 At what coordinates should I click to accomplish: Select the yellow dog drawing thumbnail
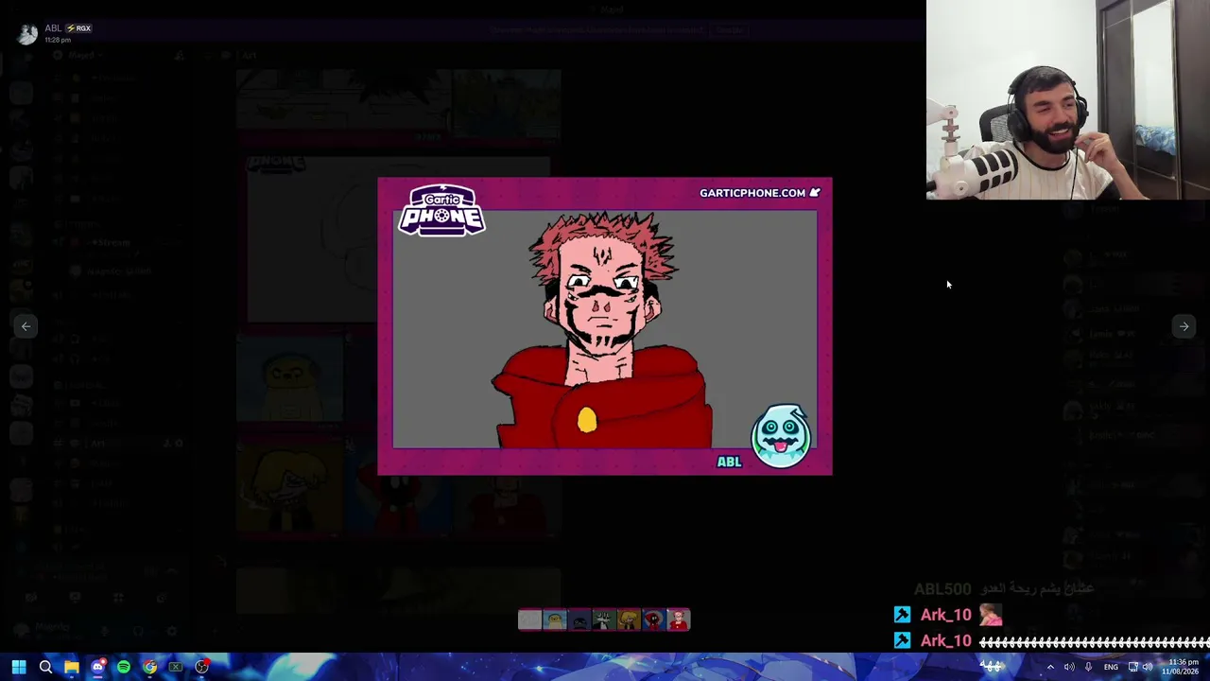coord(555,620)
